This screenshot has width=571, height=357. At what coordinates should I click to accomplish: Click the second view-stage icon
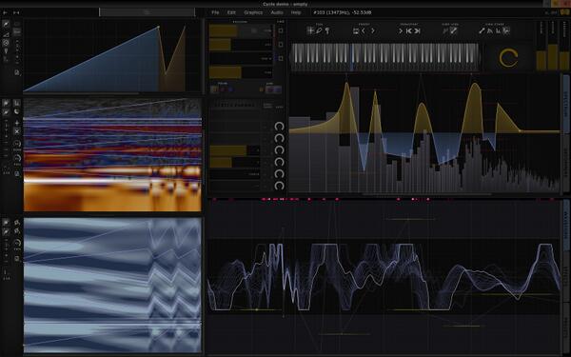click(490, 31)
